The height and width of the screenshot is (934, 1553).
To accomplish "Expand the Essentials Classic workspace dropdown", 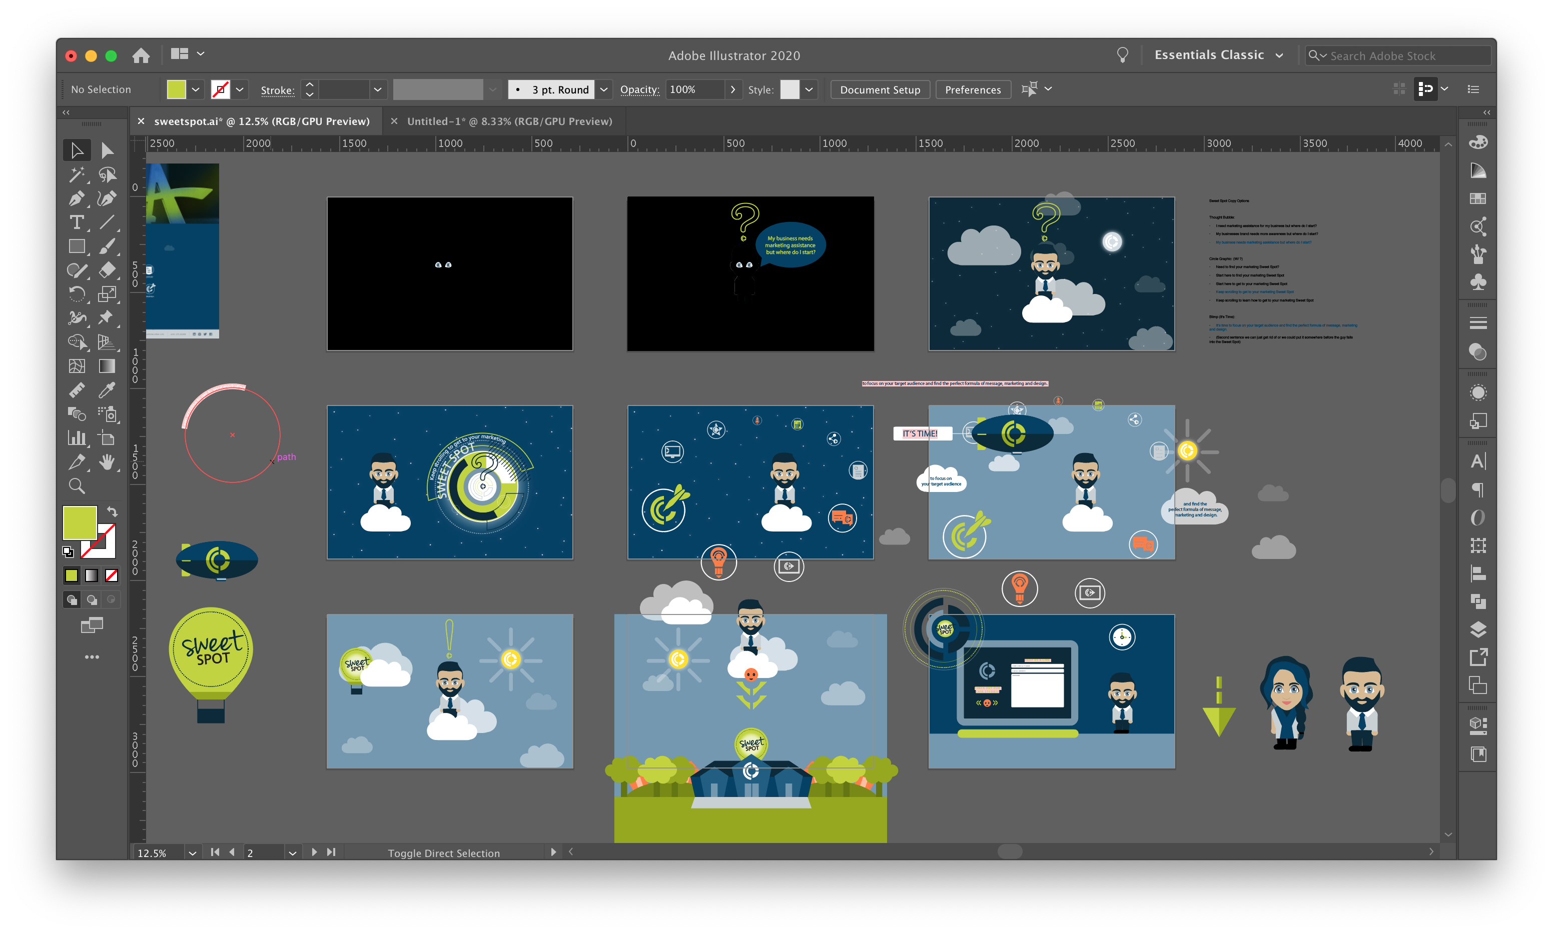I will point(1278,55).
